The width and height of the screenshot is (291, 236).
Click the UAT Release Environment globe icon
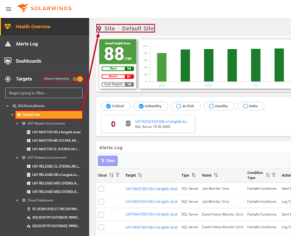click(x=24, y=157)
